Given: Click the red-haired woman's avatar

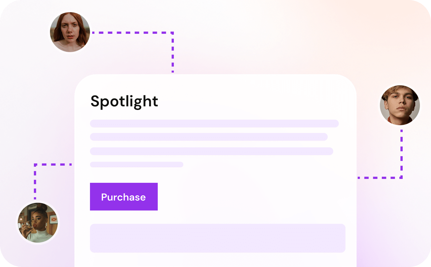Looking at the screenshot, I should click(x=70, y=32).
